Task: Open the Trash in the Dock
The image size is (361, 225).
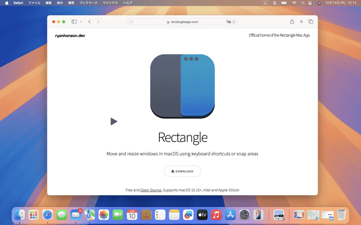Action: [x=342, y=215]
